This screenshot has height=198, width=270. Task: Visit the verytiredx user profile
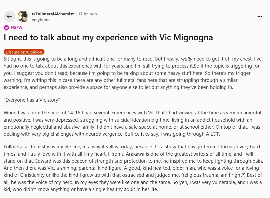[41, 20]
